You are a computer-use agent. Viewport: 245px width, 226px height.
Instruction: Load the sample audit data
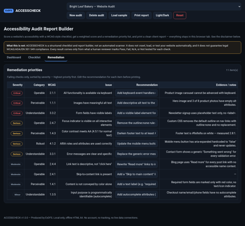pos(119,16)
